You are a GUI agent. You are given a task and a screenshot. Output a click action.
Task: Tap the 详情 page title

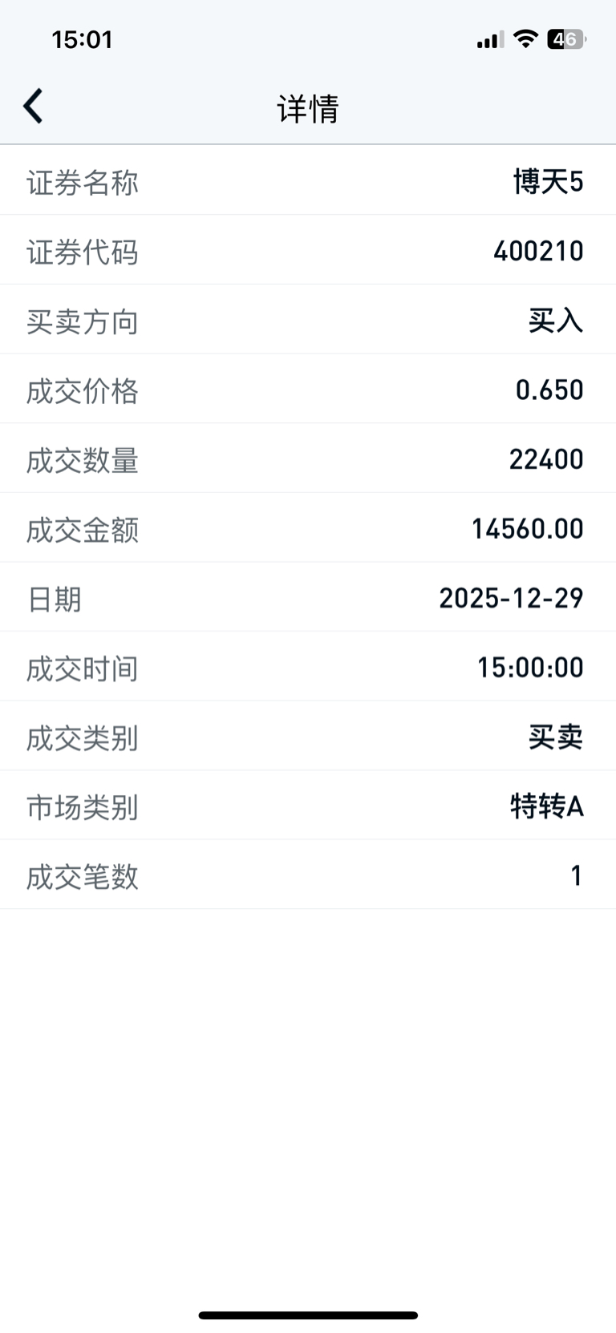[x=308, y=108]
